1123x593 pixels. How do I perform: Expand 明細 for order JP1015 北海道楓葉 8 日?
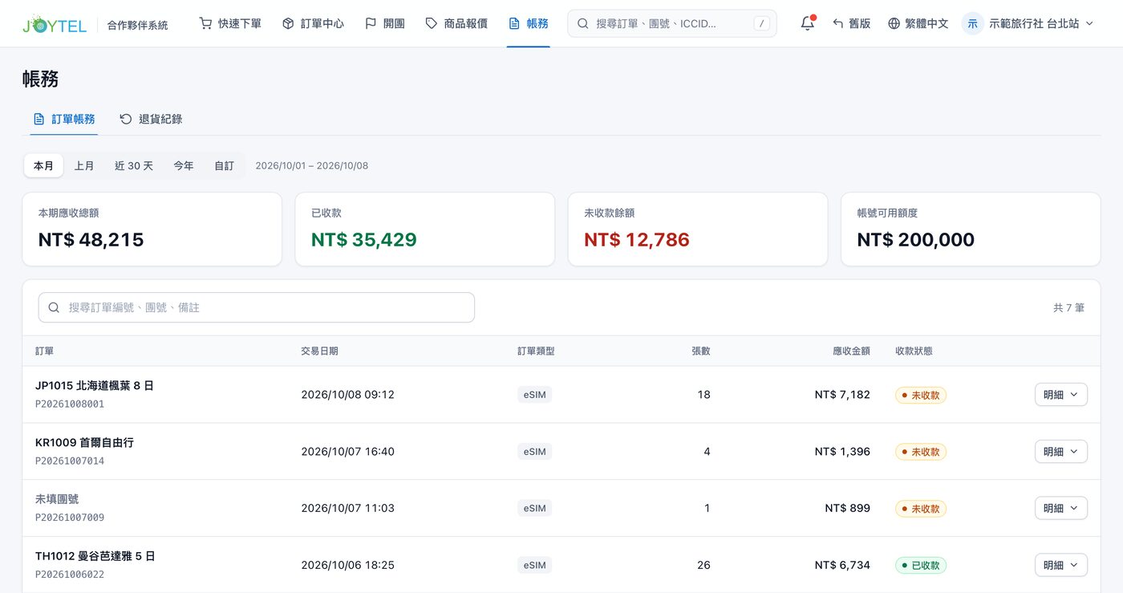click(1061, 395)
